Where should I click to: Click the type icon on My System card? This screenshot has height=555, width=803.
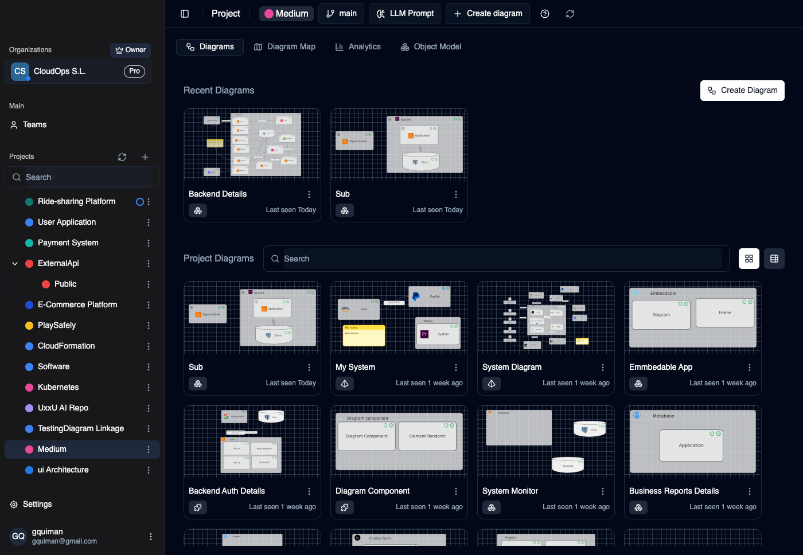tap(345, 384)
